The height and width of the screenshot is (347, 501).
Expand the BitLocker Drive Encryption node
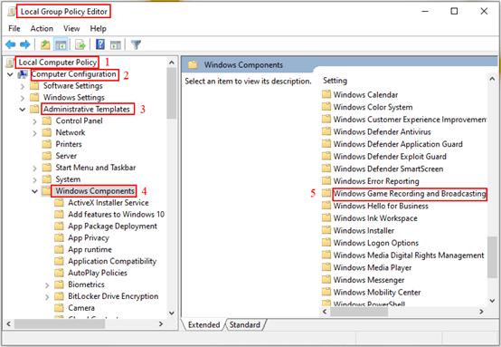click(x=47, y=297)
